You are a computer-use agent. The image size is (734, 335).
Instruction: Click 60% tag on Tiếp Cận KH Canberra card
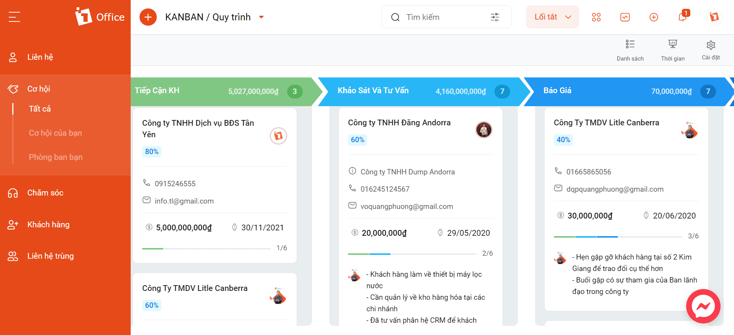(152, 305)
